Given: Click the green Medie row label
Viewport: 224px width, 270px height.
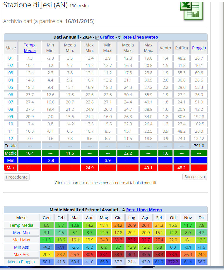Looking at the screenshot, I should pyautogui.click(x=11, y=153).
